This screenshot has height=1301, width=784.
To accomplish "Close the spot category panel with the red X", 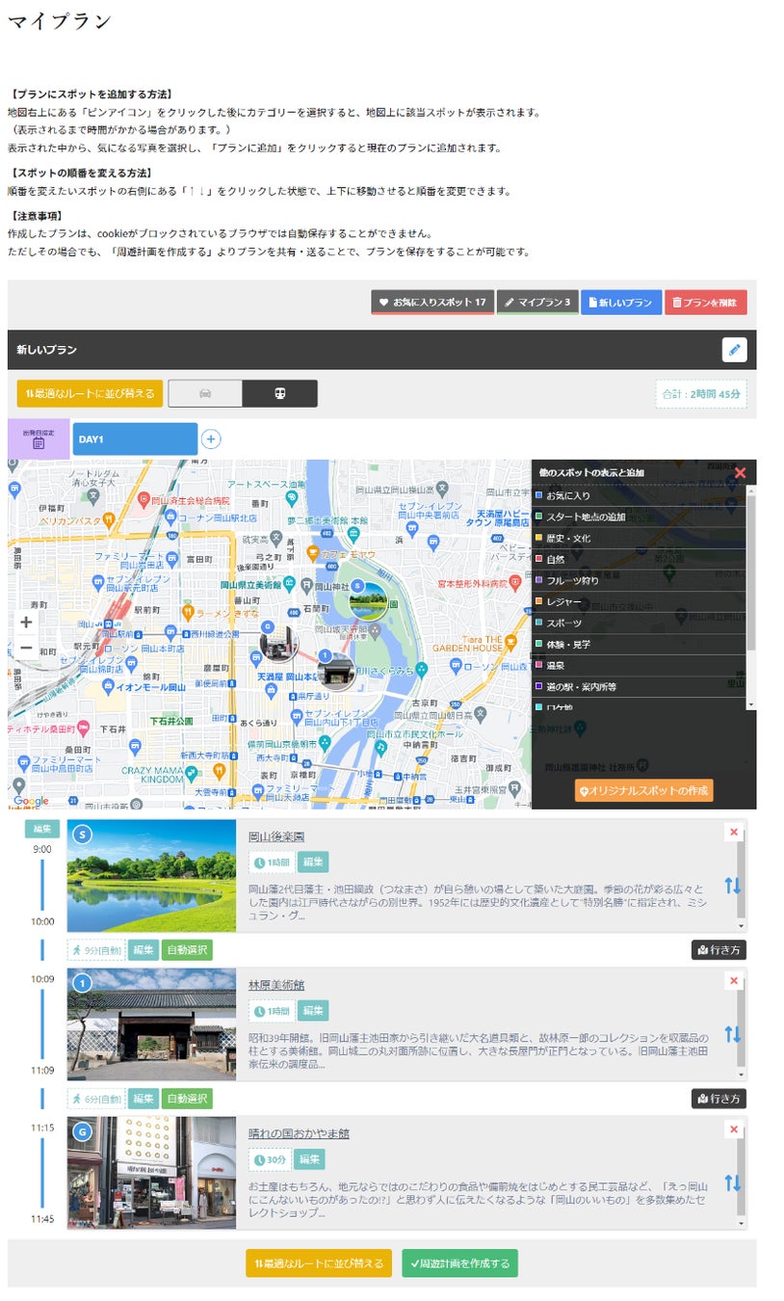I will coord(741,473).
